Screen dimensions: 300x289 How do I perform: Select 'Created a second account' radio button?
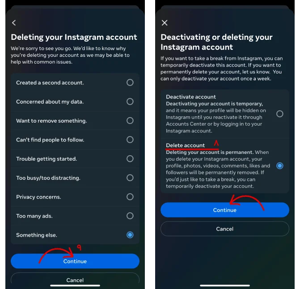point(130,82)
